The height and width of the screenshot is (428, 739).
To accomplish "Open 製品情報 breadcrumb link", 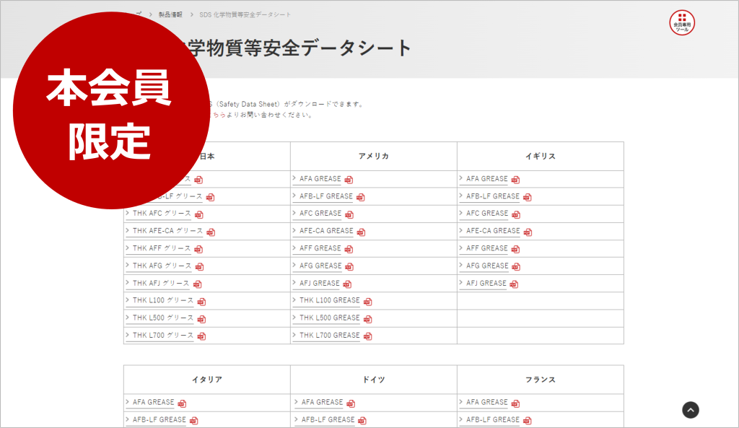I will [x=170, y=14].
